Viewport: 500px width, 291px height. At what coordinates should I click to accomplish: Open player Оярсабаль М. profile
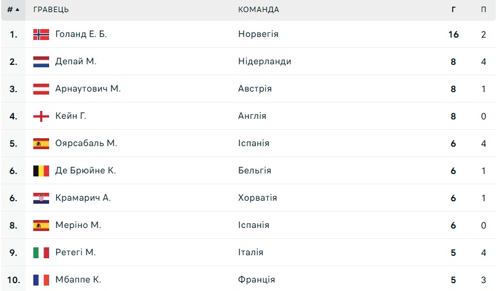85,144
